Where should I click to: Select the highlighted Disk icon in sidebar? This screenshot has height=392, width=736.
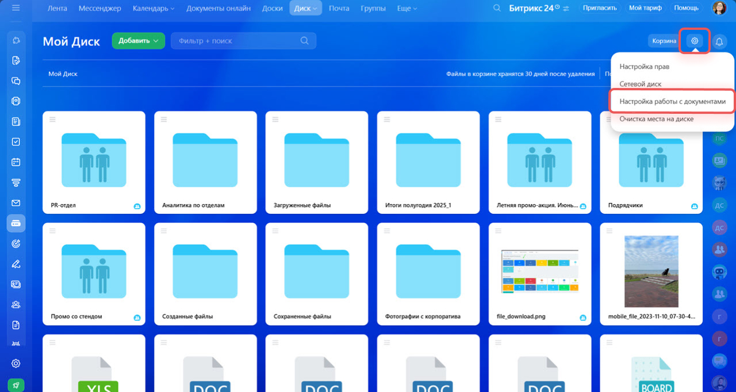click(16, 223)
